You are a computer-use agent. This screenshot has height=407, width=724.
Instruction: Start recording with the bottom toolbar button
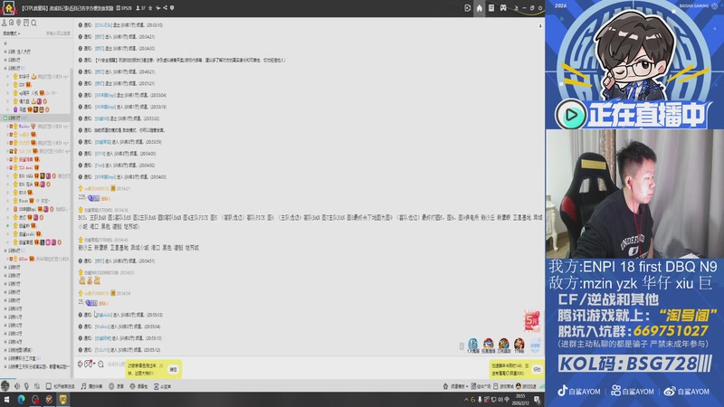[x=117, y=386]
